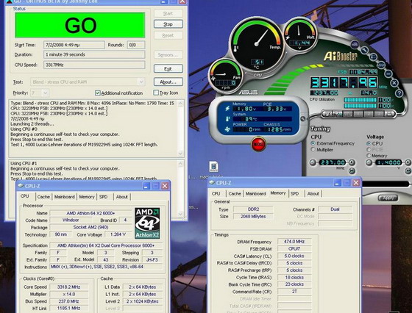Image resolution: width=412 pixels, height=313 pixels.
Task: Click the Fan rpm gauge in AiBooster
Action: click(x=225, y=76)
